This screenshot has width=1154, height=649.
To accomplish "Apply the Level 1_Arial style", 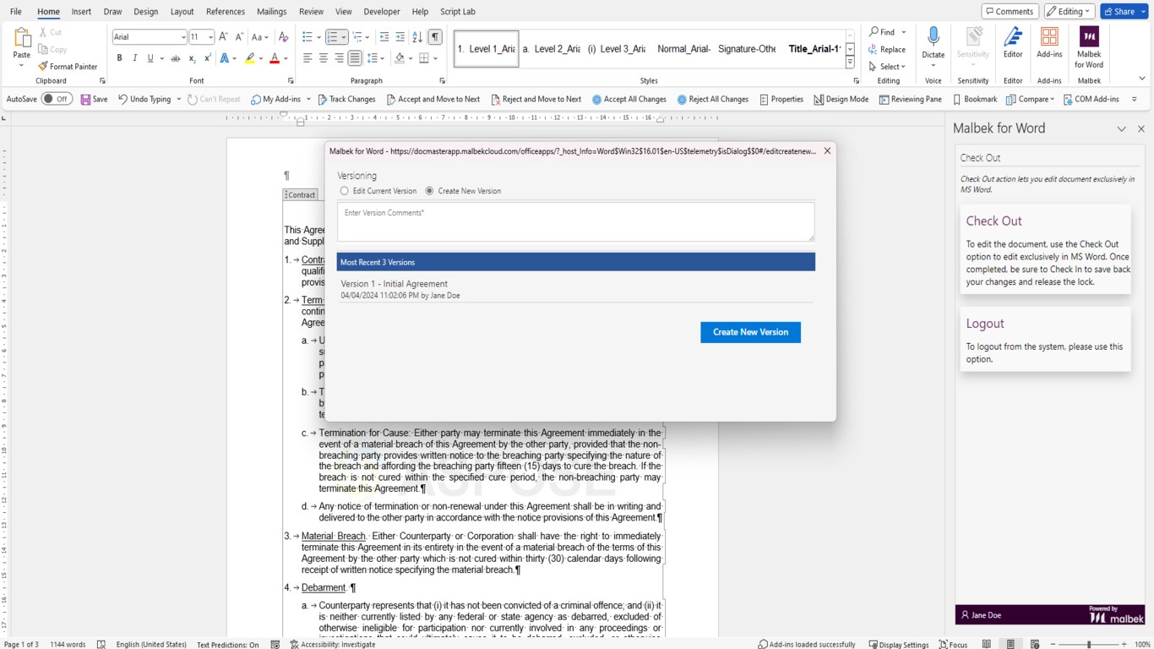I will tap(487, 49).
